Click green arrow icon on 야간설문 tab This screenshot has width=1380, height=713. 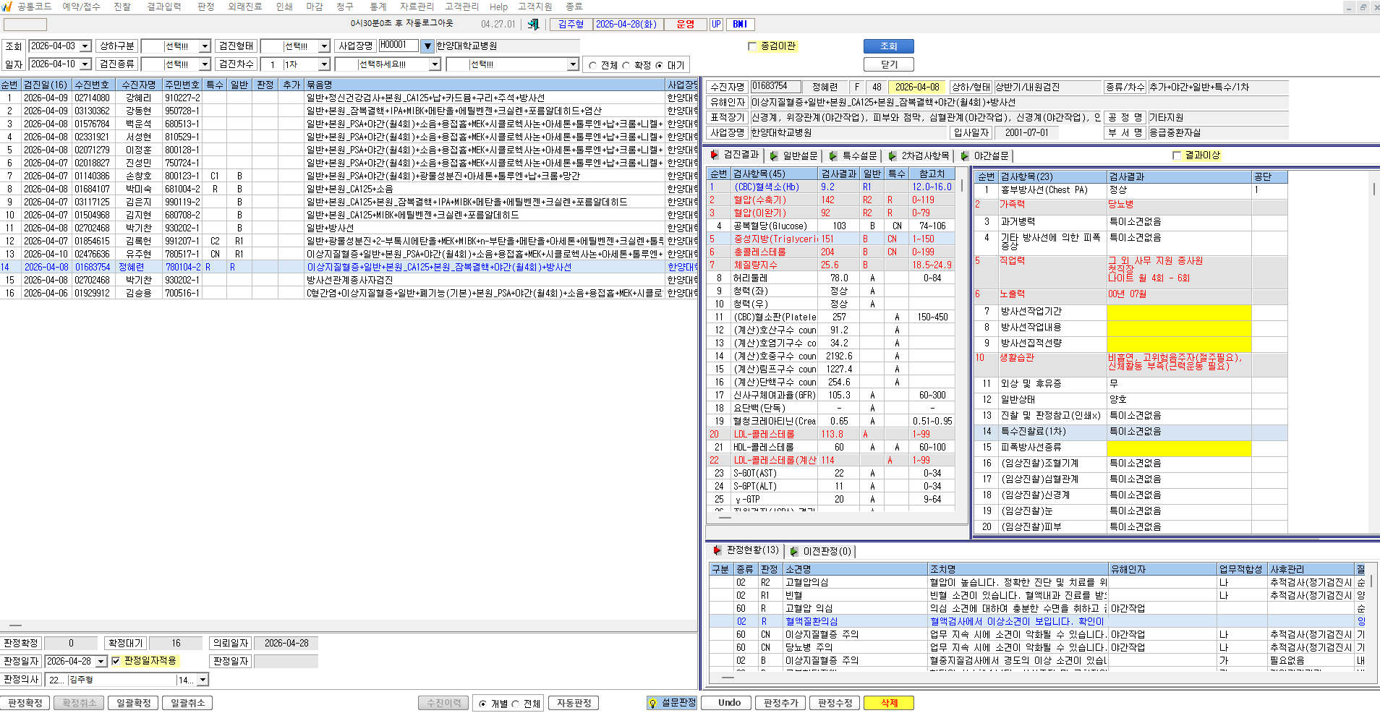pyautogui.click(x=965, y=155)
